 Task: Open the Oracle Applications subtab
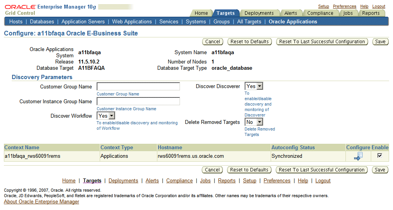pyautogui.click(x=293, y=21)
